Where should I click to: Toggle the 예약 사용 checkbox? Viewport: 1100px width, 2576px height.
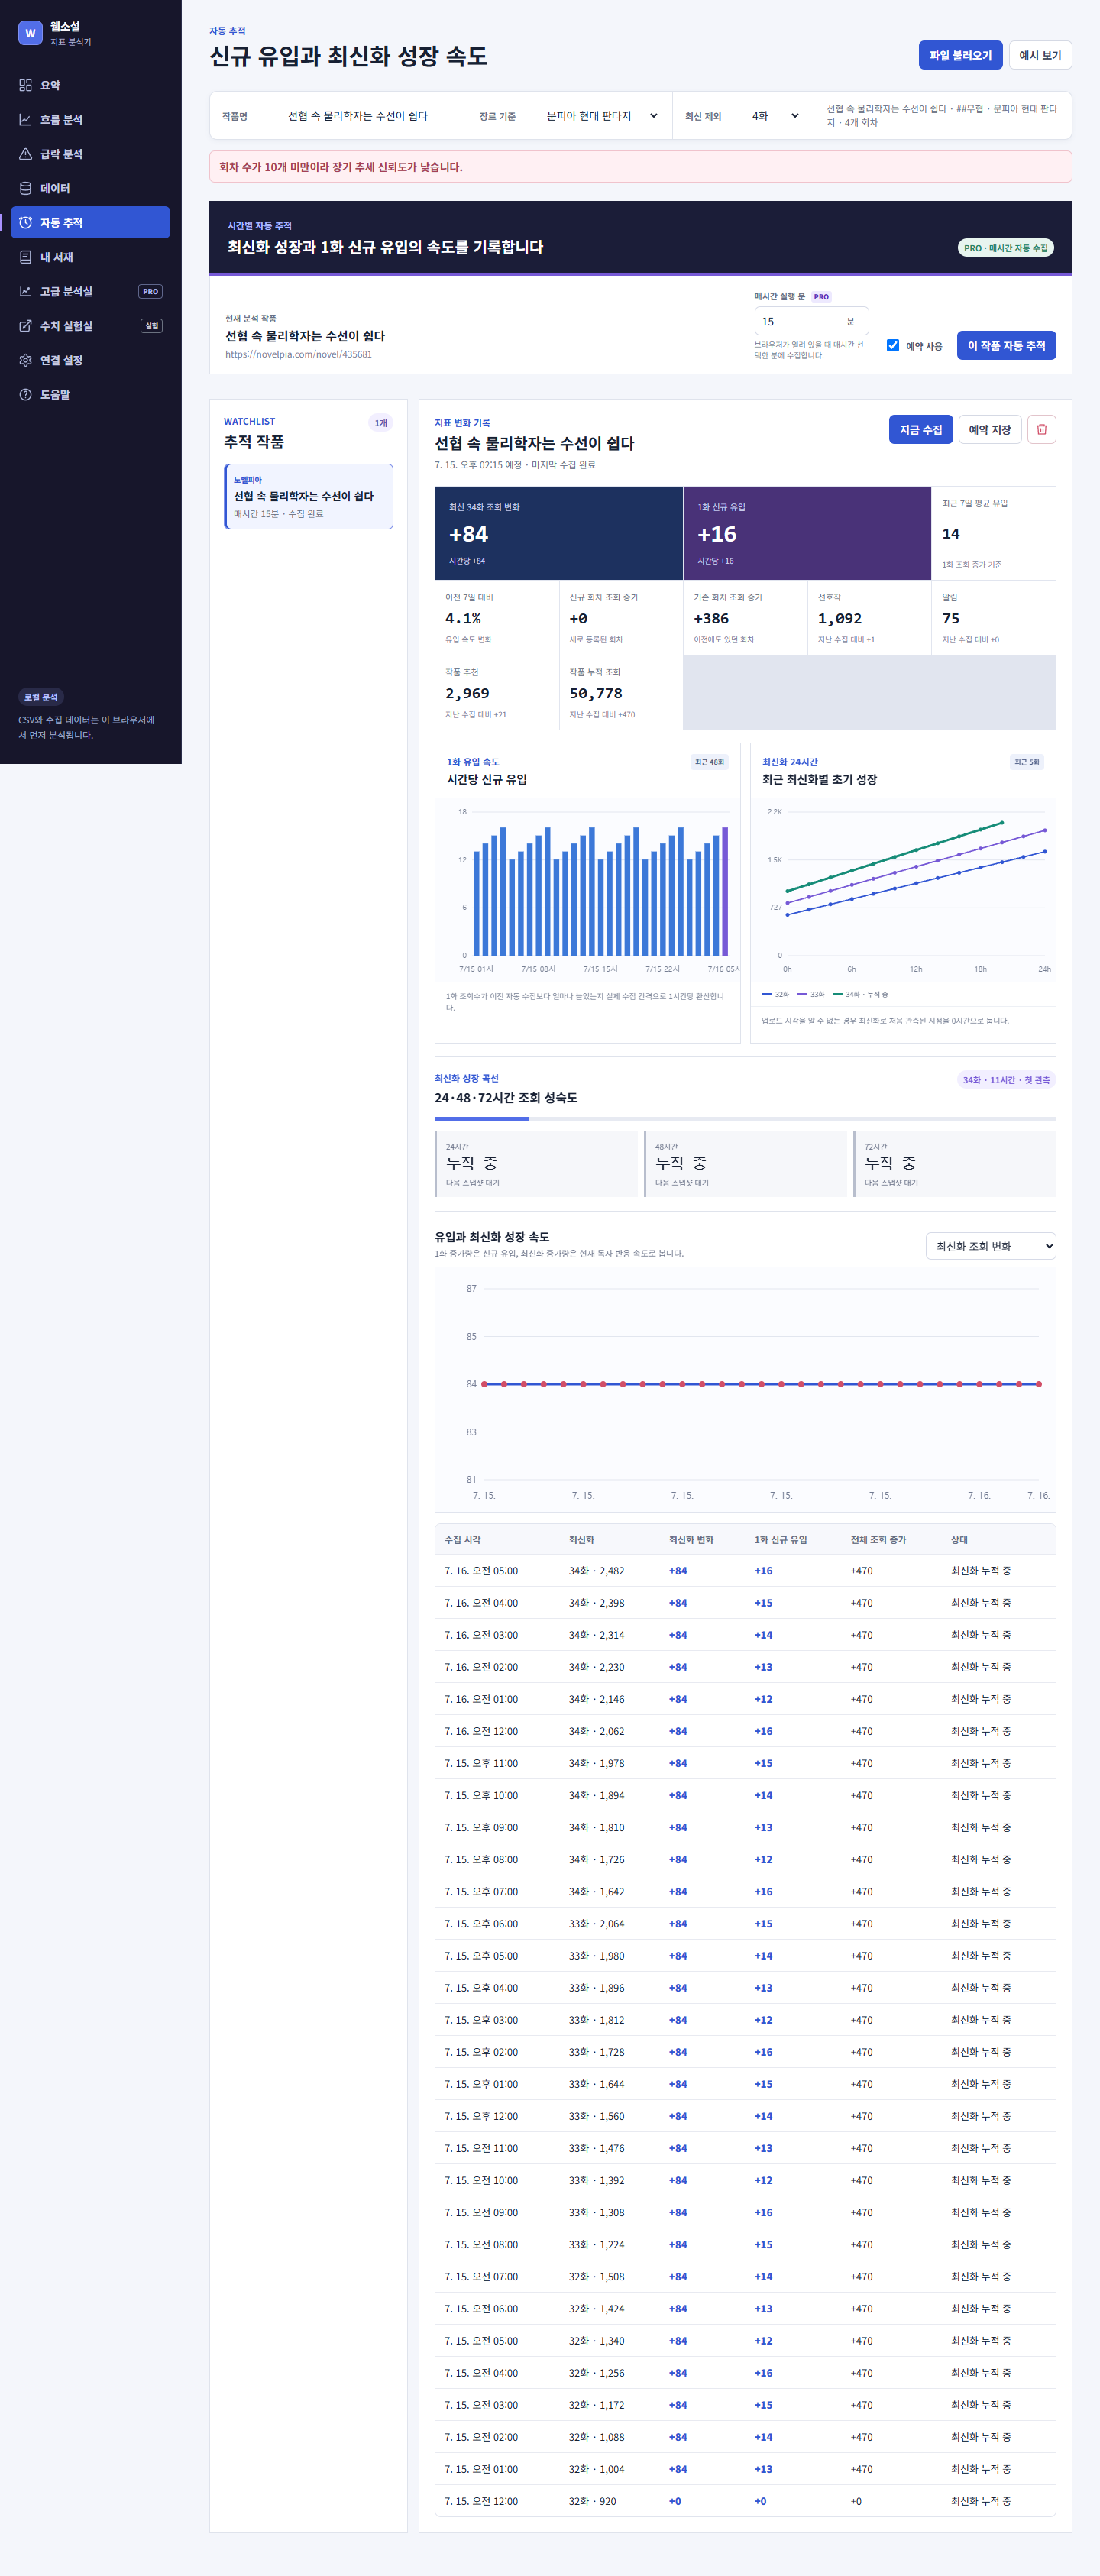coord(893,345)
